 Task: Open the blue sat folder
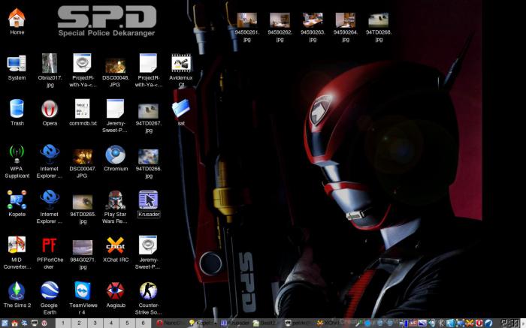coord(181,113)
